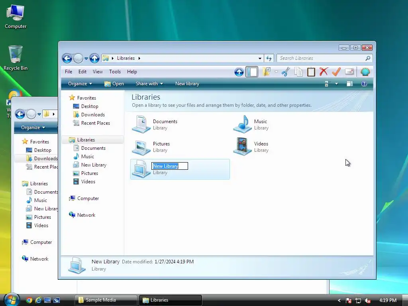Image resolution: width=408 pixels, height=306 pixels.
Task: Click the Open button in command bar
Action: 114,84
